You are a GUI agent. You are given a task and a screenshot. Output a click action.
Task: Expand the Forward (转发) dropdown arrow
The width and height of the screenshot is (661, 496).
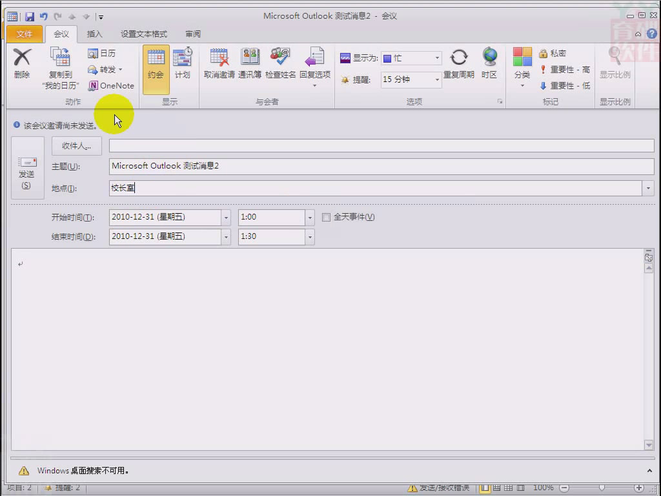(121, 70)
